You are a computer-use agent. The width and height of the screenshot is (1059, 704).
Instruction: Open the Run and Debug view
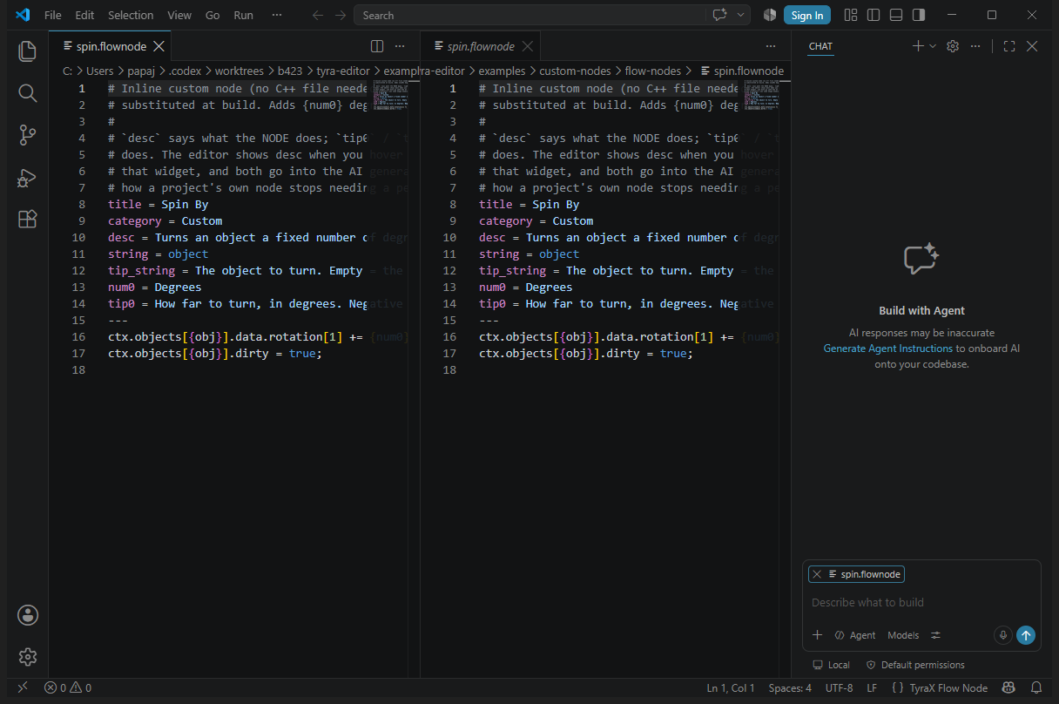coord(27,177)
